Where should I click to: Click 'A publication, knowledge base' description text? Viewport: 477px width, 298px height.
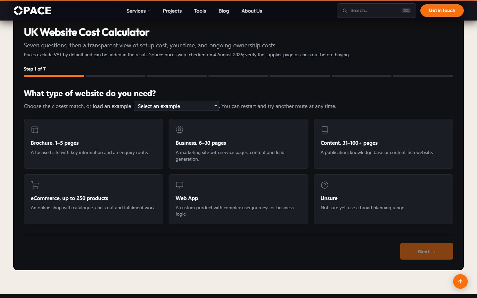[x=377, y=152]
